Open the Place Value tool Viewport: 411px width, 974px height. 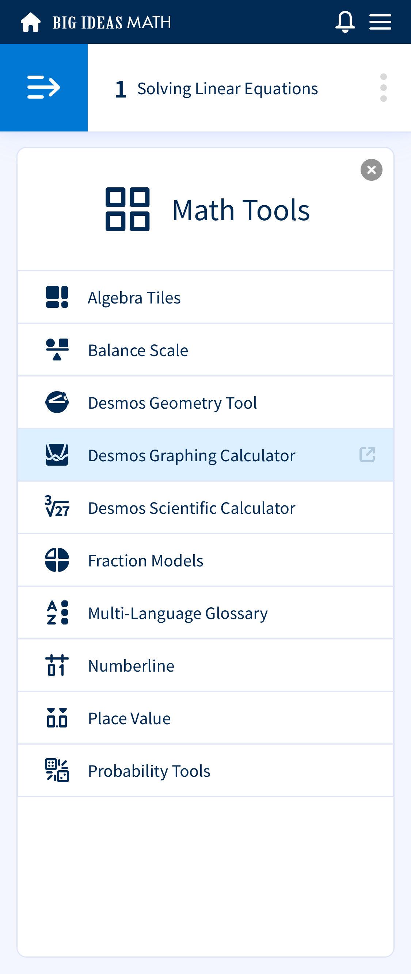point(205,718)
